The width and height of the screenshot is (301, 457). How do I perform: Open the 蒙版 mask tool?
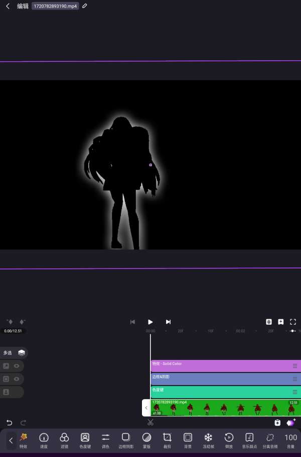[146, 440]
